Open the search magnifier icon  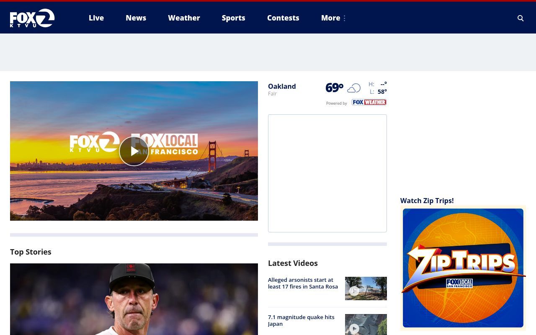(x=521, y=18)
